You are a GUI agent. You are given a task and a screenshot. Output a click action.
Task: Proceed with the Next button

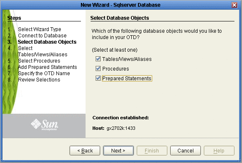(x=118, y=150)
